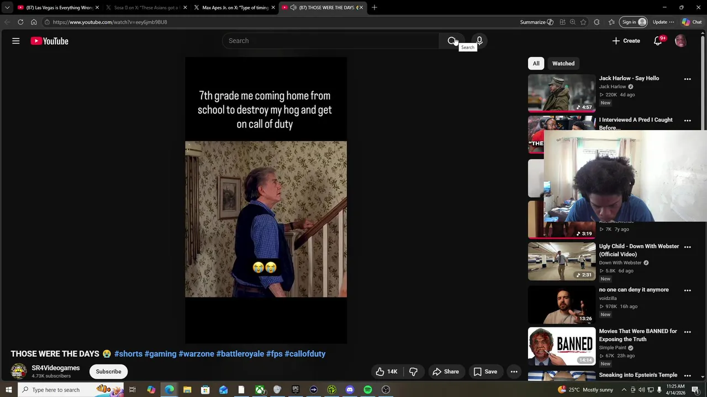
Task: Switch to Las Vegas is Everything Wrong tab
Action: pyautogui.click(x=59, y=8)
